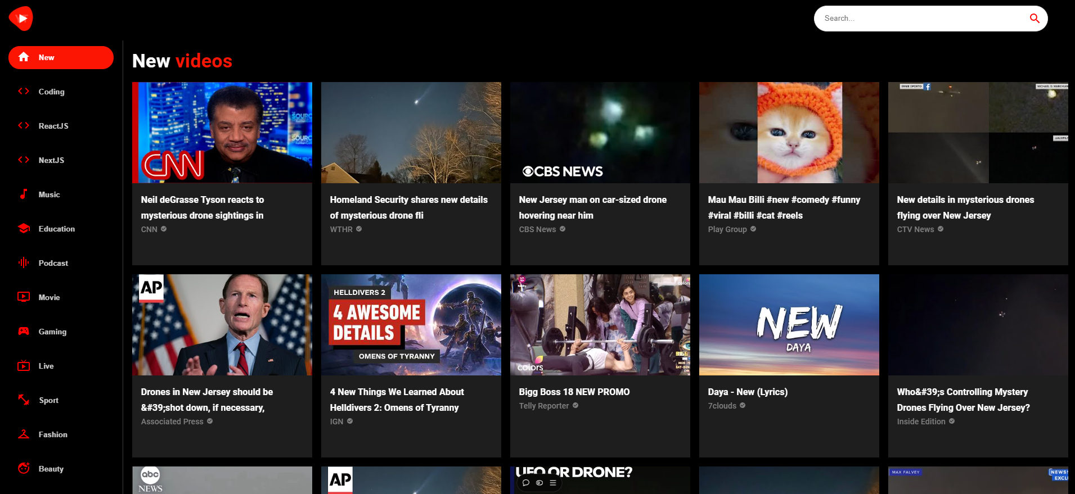Open Who's Controlling Mystery Drones title
The width and height of the screenshot is (1075, 494).
point(963,400)
